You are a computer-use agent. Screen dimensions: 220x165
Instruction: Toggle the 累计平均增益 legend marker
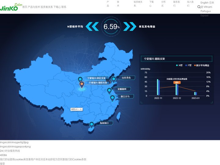click(195, 65)
